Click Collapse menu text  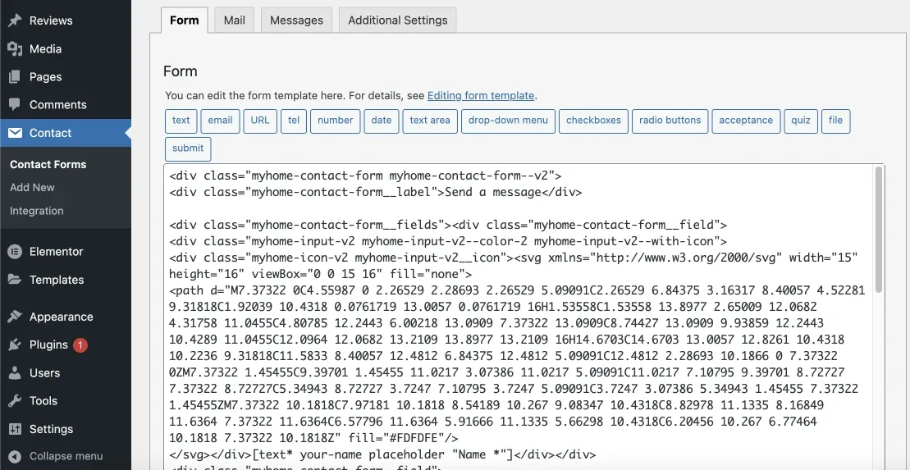tap(66, 457)
